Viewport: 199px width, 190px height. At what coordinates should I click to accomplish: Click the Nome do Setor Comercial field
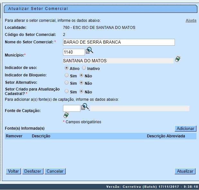click(119, 42)
